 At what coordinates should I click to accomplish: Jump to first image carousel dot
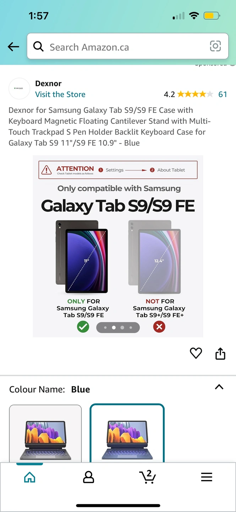pyautogui.click(x=105, y=327)
